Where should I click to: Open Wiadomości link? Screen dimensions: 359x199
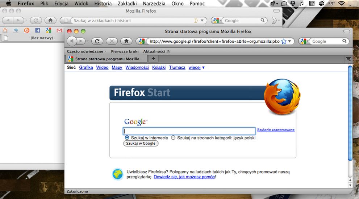tap(137, 67)
